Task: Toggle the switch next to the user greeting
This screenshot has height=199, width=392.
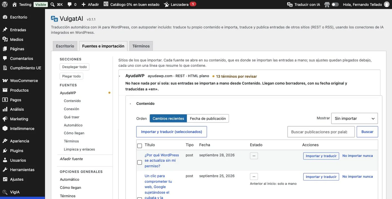Action: 335,4
